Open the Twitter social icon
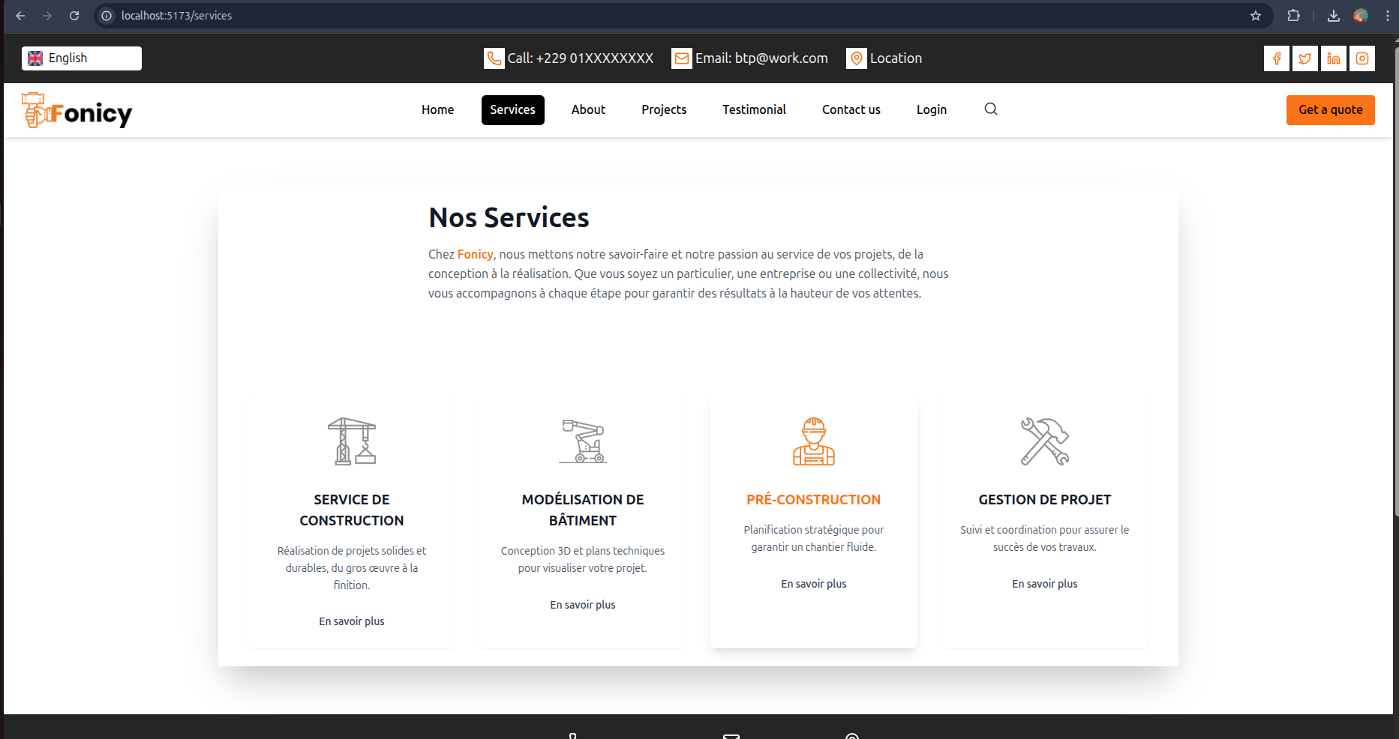 [1305, 58]
